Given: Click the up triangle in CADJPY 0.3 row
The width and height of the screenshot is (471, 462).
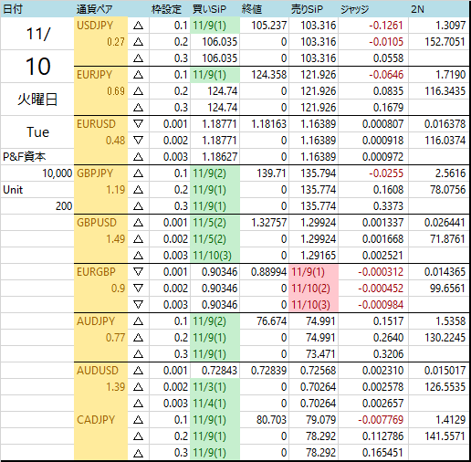Looking at the screenshot, I should (139, 453).
